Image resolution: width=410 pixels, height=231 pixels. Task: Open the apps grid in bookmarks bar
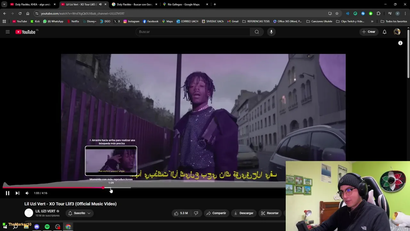tap(4, 21)
